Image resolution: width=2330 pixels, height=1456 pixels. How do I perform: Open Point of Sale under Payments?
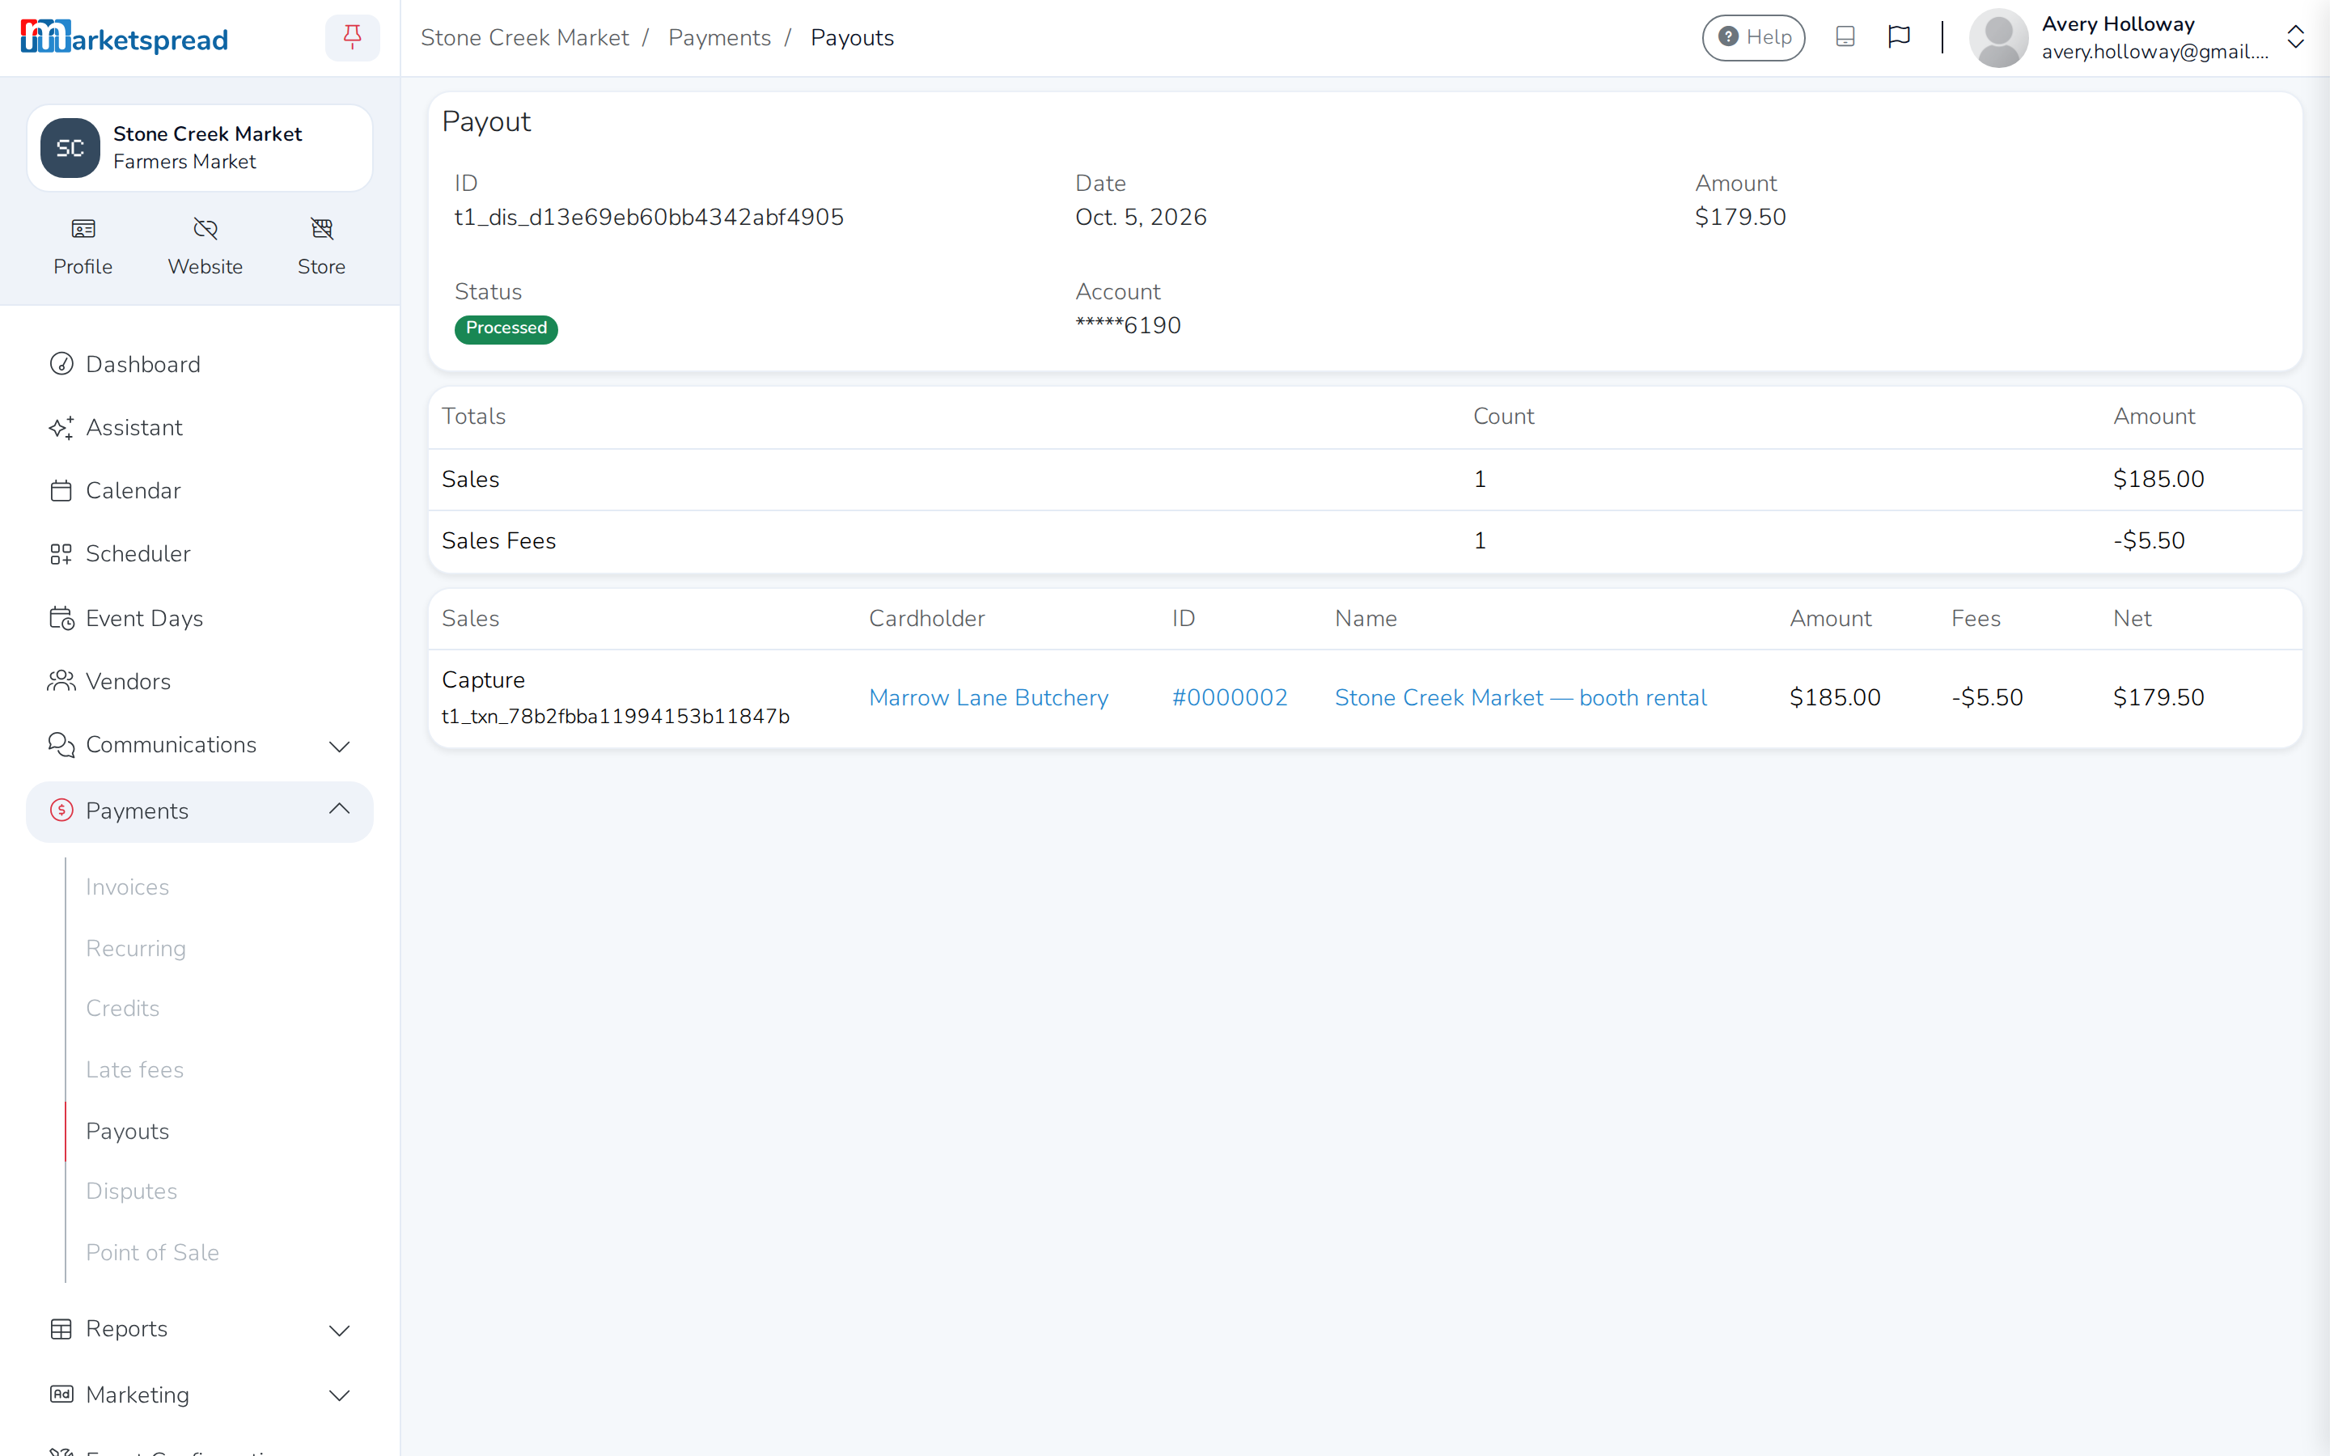tap(152, 1253)
